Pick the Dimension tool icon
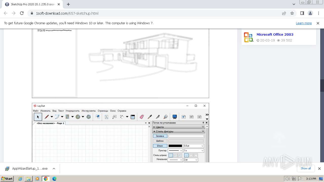 click(122, 117)
